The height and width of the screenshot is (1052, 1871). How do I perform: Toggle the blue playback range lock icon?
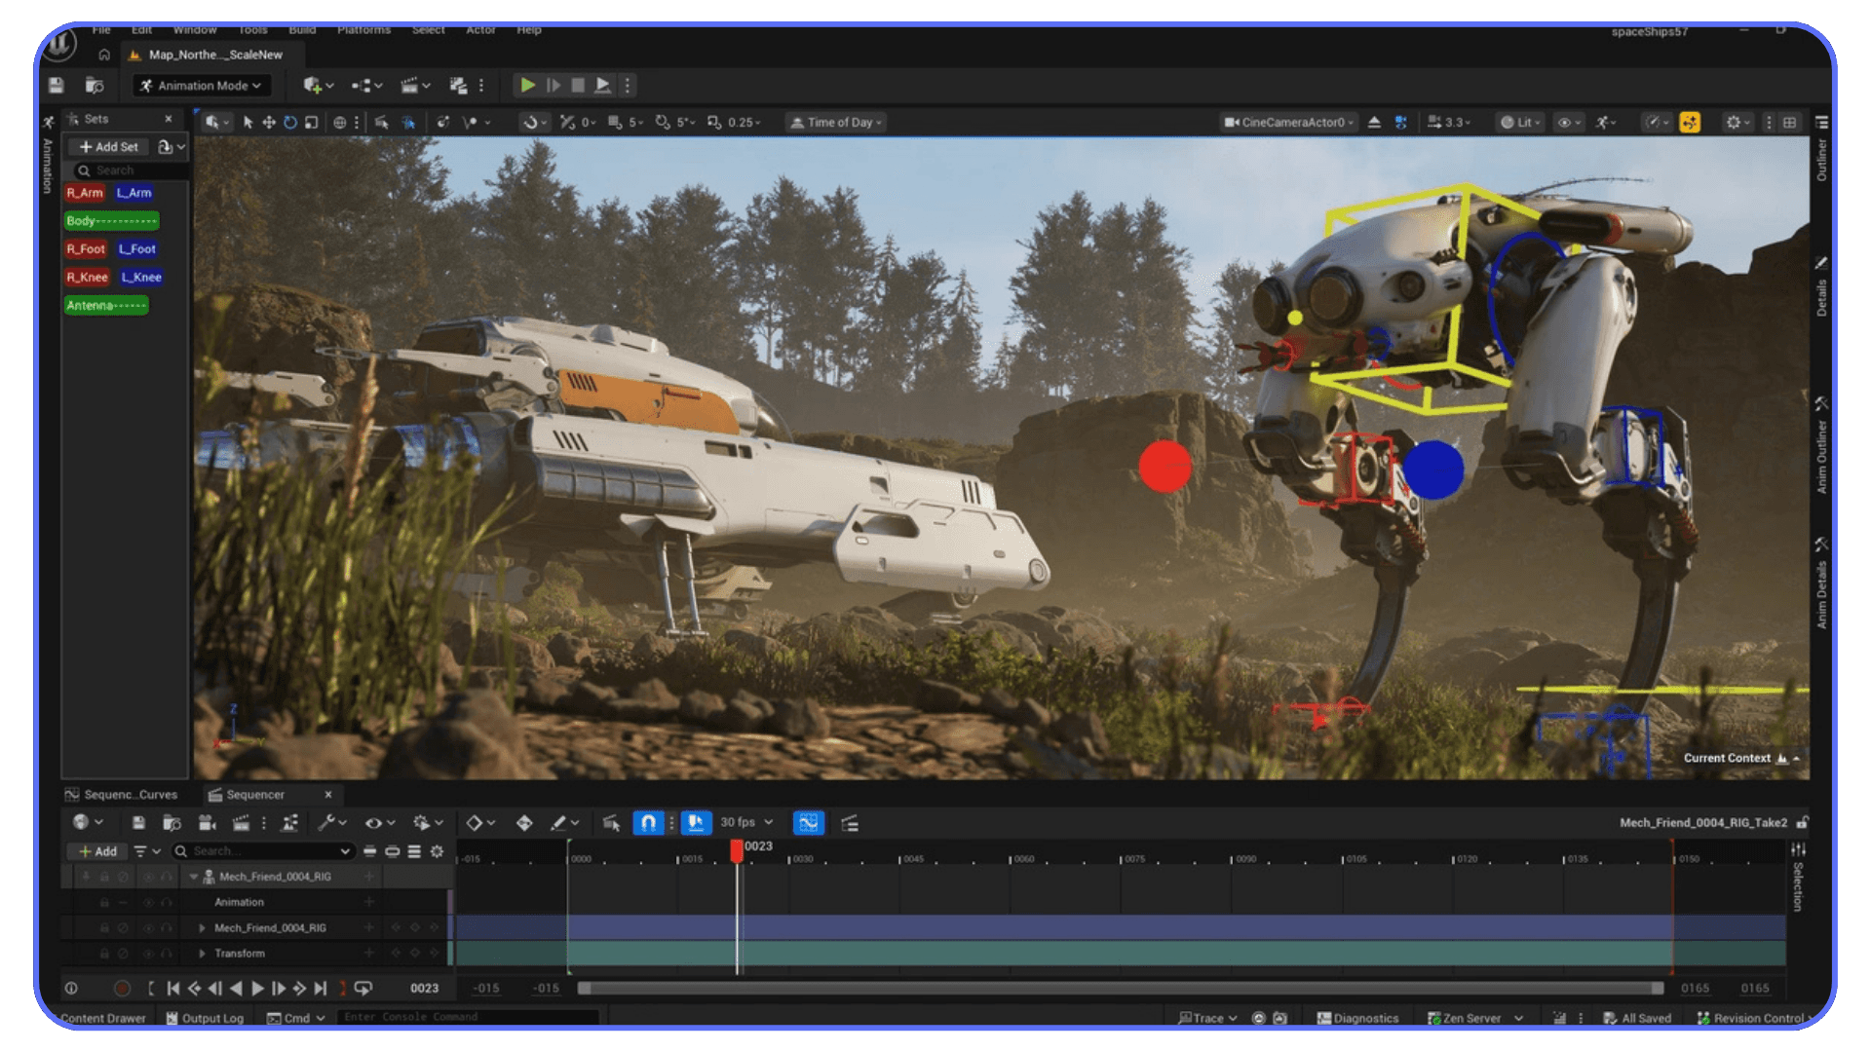tap(696, 822)
